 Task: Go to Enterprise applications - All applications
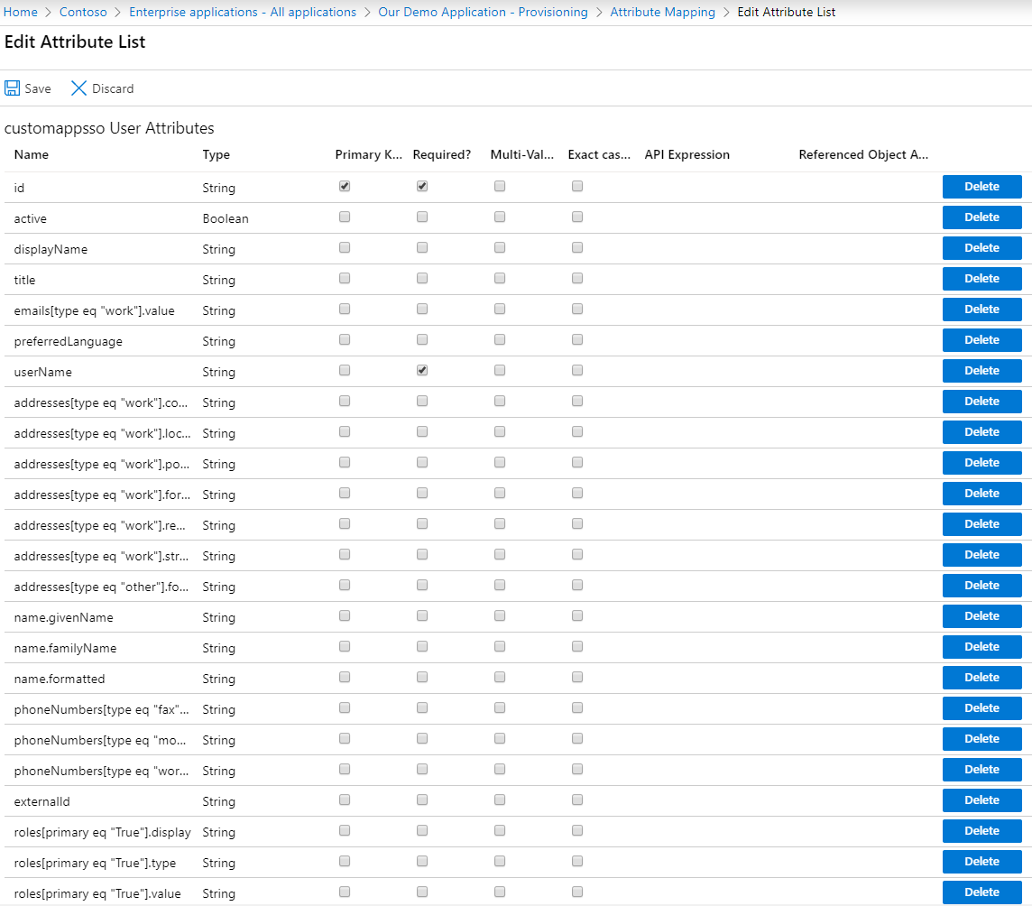pos(243,13)
